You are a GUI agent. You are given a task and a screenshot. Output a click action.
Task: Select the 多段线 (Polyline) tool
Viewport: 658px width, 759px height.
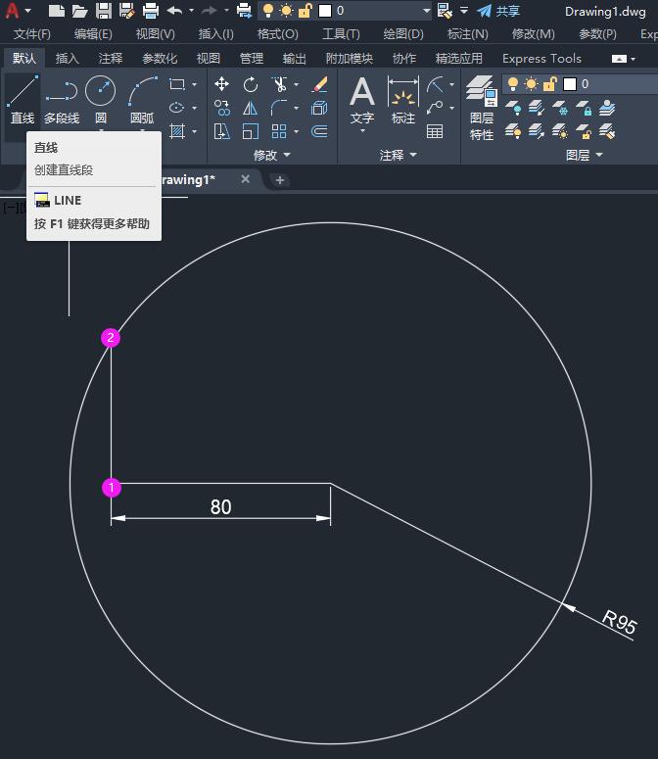pyautogui.click(x=62, y=99)
